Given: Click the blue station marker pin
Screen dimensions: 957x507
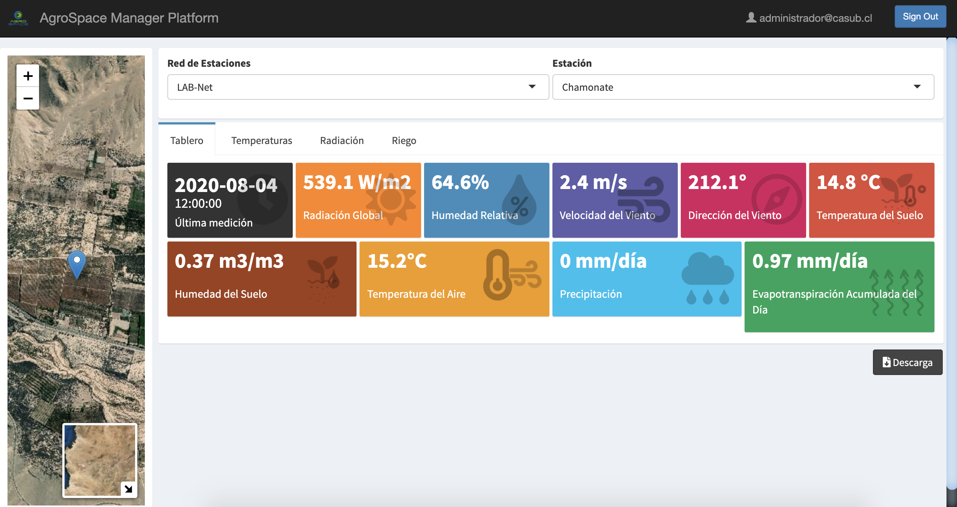Looking at the screenshot, I should [x=77, y=263].
